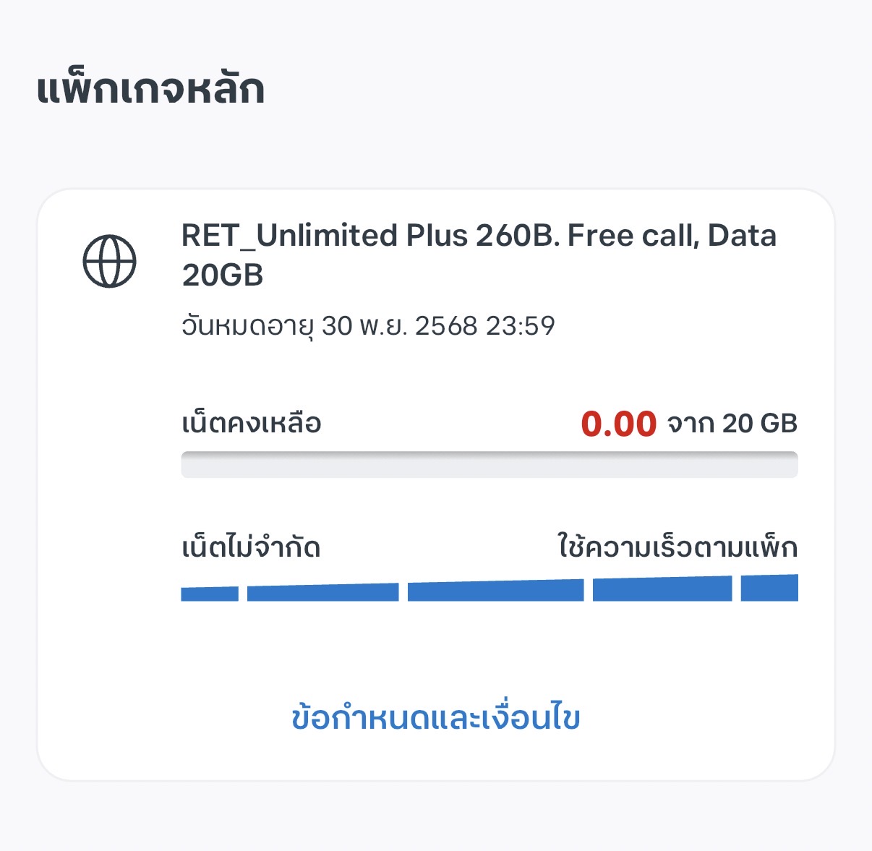Click the last, tallest blue speed segment
872x851 pixels.
pos(769,587)
